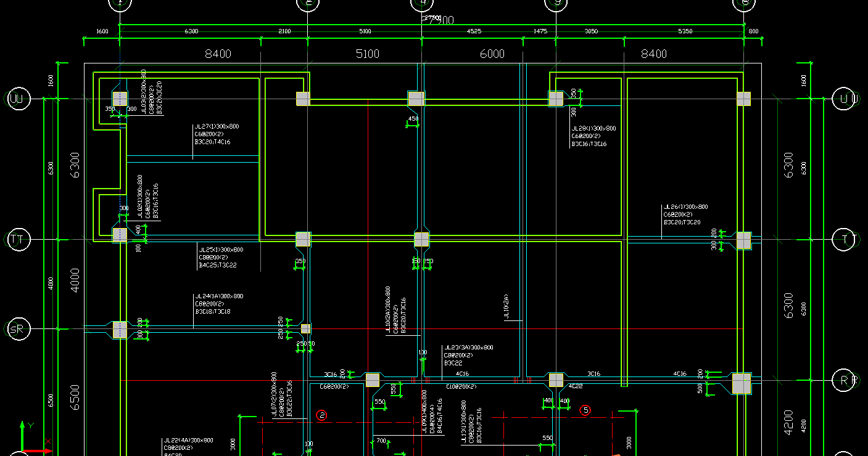Select the large 5100 dimension text
Screen dimensions: 868x456
[368, 54]
